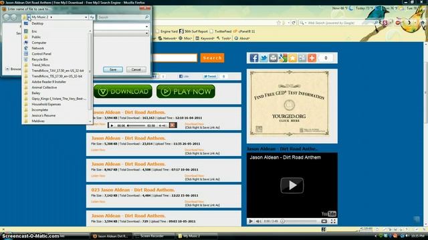Open the save as type dropdown arrow
The width and height of the screenshot is (428, 240).
[x=146, y=33]
